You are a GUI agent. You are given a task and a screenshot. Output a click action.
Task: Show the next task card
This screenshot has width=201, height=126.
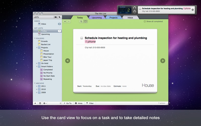[163, 61]
